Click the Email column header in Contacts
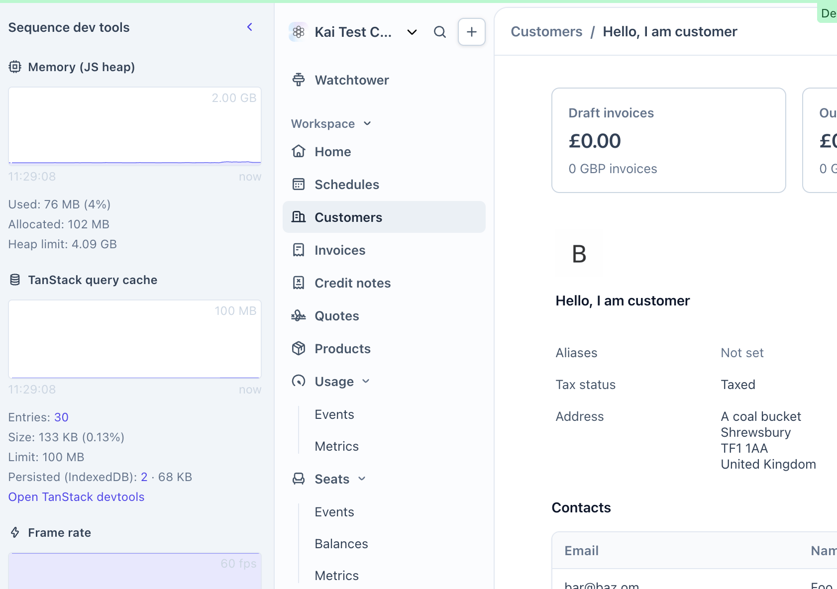837x589 pixels. point(581,551)
